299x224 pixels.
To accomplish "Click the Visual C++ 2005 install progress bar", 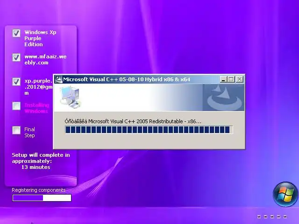I will tap(149, 130).
